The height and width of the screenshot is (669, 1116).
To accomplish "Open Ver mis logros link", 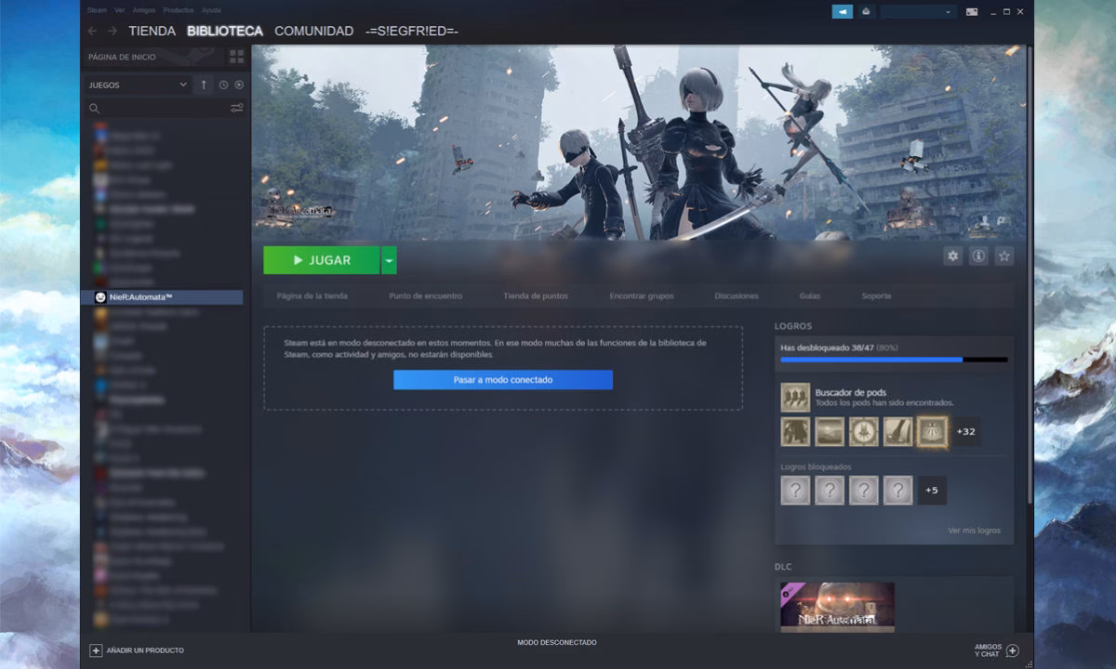I will 974,531.
